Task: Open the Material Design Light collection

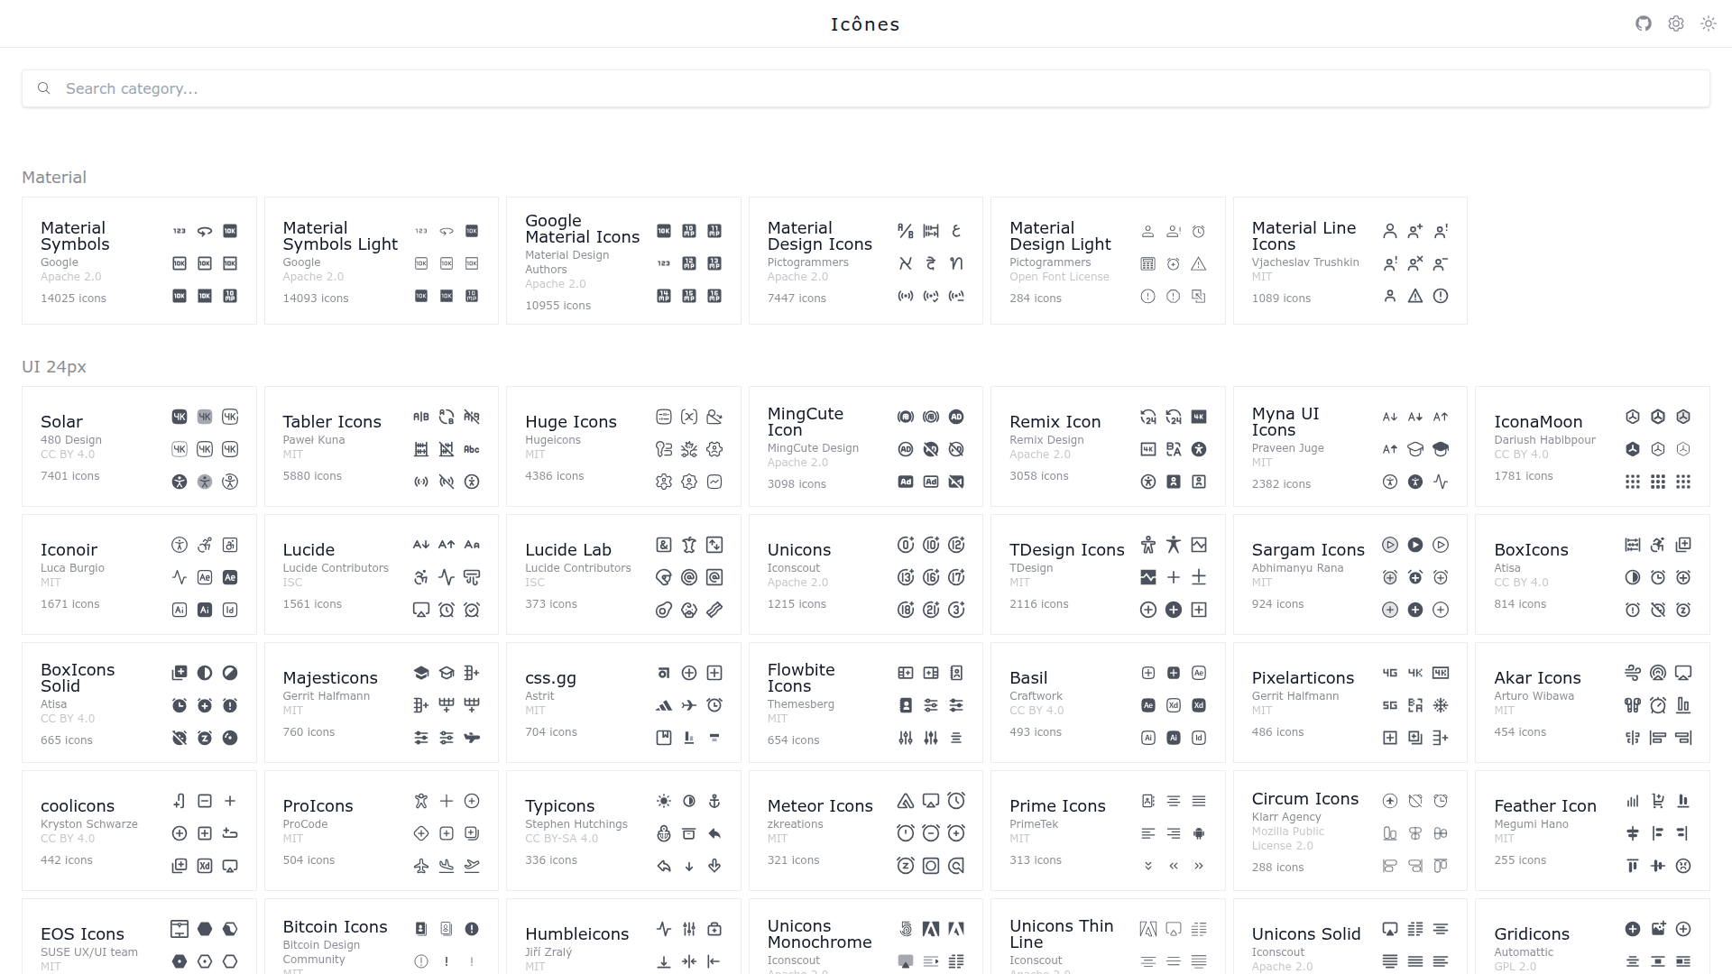Action: 1108,261
